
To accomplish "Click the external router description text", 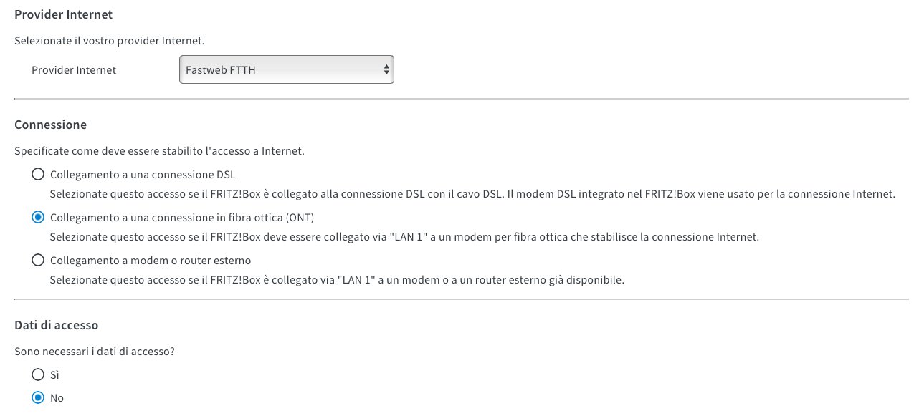I will click(337, 280).
